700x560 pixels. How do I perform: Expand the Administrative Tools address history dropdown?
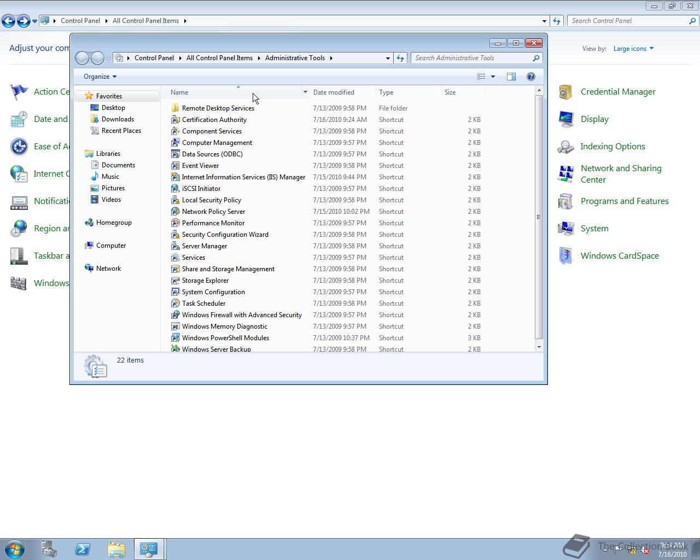click(388, 58)
